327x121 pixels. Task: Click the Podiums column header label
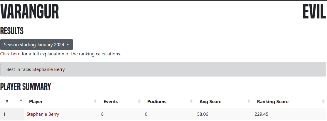(157, 102)
